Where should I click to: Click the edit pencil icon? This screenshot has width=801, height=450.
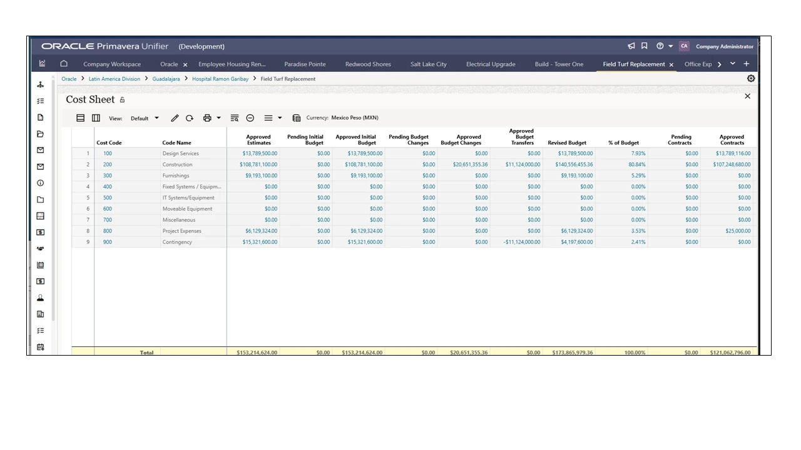175,118
